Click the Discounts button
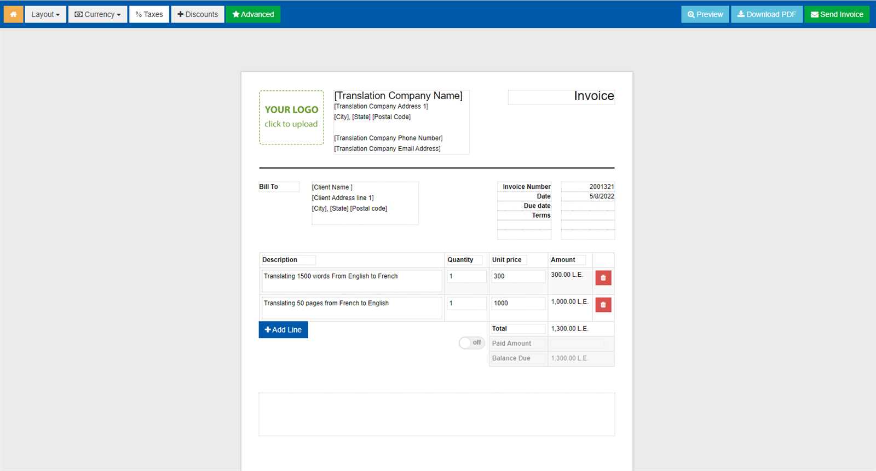Image resolution: width=876 pixels, height=471 pixels. 198,14
